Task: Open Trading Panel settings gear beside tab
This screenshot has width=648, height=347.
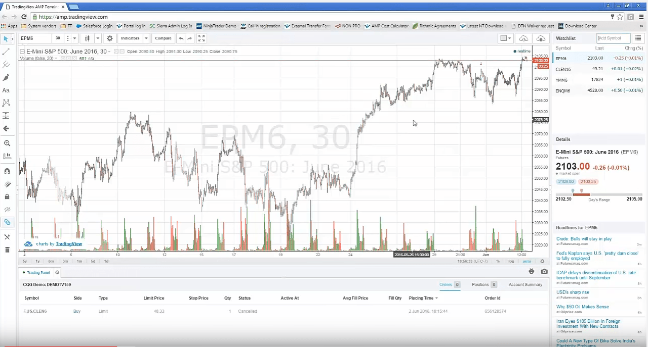Action: 57,272
